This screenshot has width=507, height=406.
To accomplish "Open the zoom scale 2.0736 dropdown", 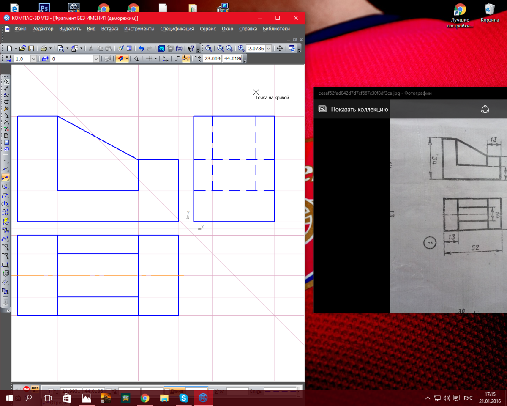I will 269,49.
